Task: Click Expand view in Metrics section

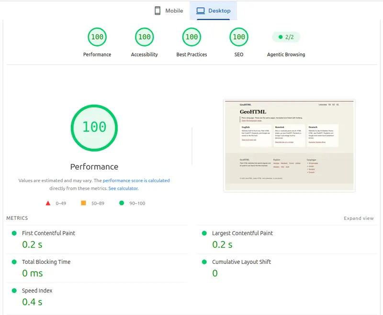Action: pyautogui.click(x=359, y=218)
